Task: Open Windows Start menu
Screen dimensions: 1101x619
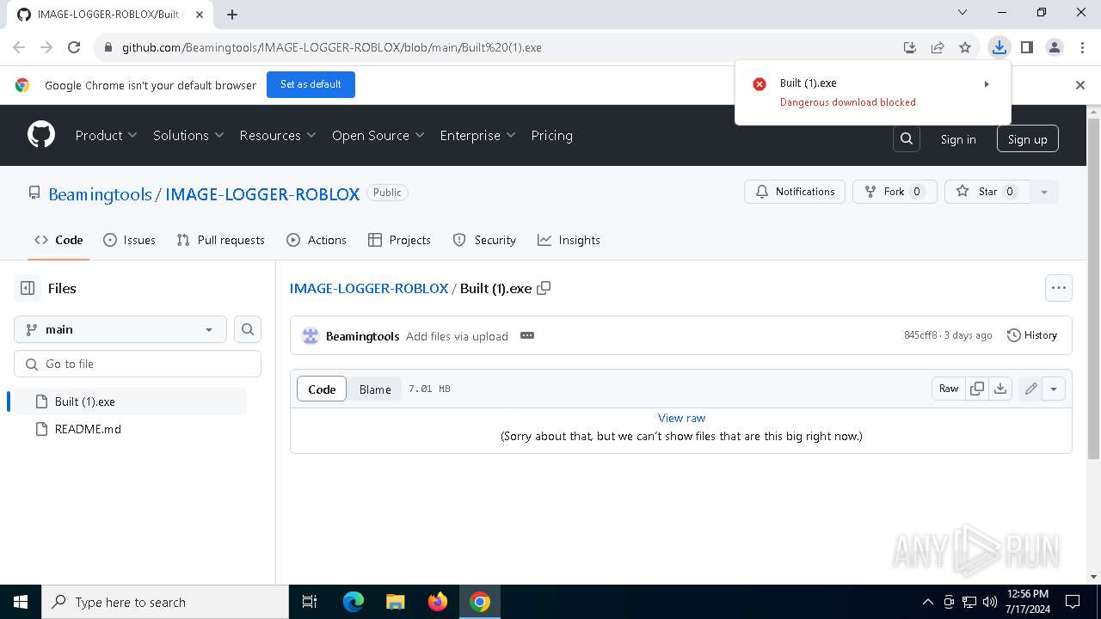Action: tap(21, 602)
